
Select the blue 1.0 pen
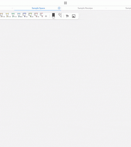[x=25, y=15]
